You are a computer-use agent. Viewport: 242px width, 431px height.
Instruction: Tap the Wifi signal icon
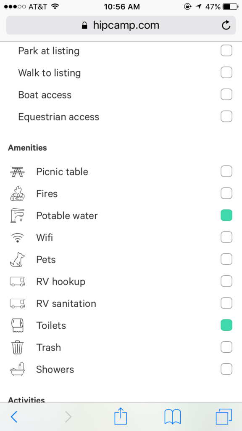18,237
